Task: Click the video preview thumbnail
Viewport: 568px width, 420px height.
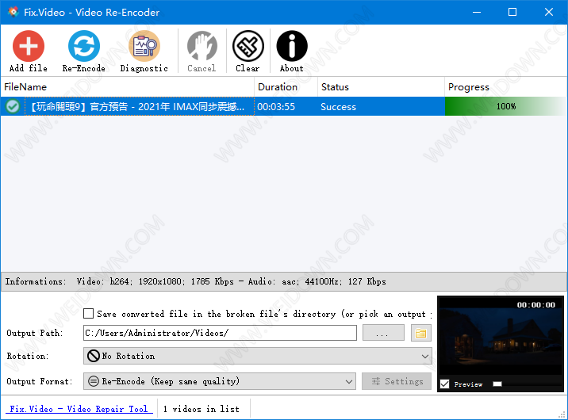Action: [501, 340]
